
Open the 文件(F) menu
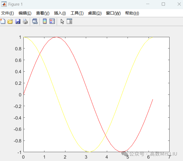8,13
